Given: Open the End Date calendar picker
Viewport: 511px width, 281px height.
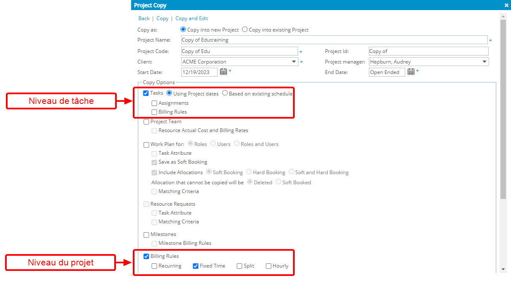Looking at the screenshot, I should [x=411, y=72].
